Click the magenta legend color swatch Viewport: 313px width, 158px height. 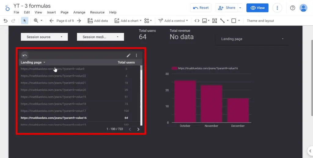(x=174, y=68)
